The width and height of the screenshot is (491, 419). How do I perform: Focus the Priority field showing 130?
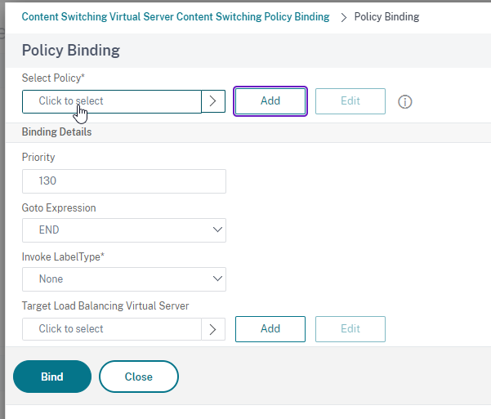click(124, 181)
